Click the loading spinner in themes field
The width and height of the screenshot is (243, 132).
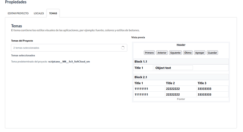pyautogui.click(x=123, y=48)
